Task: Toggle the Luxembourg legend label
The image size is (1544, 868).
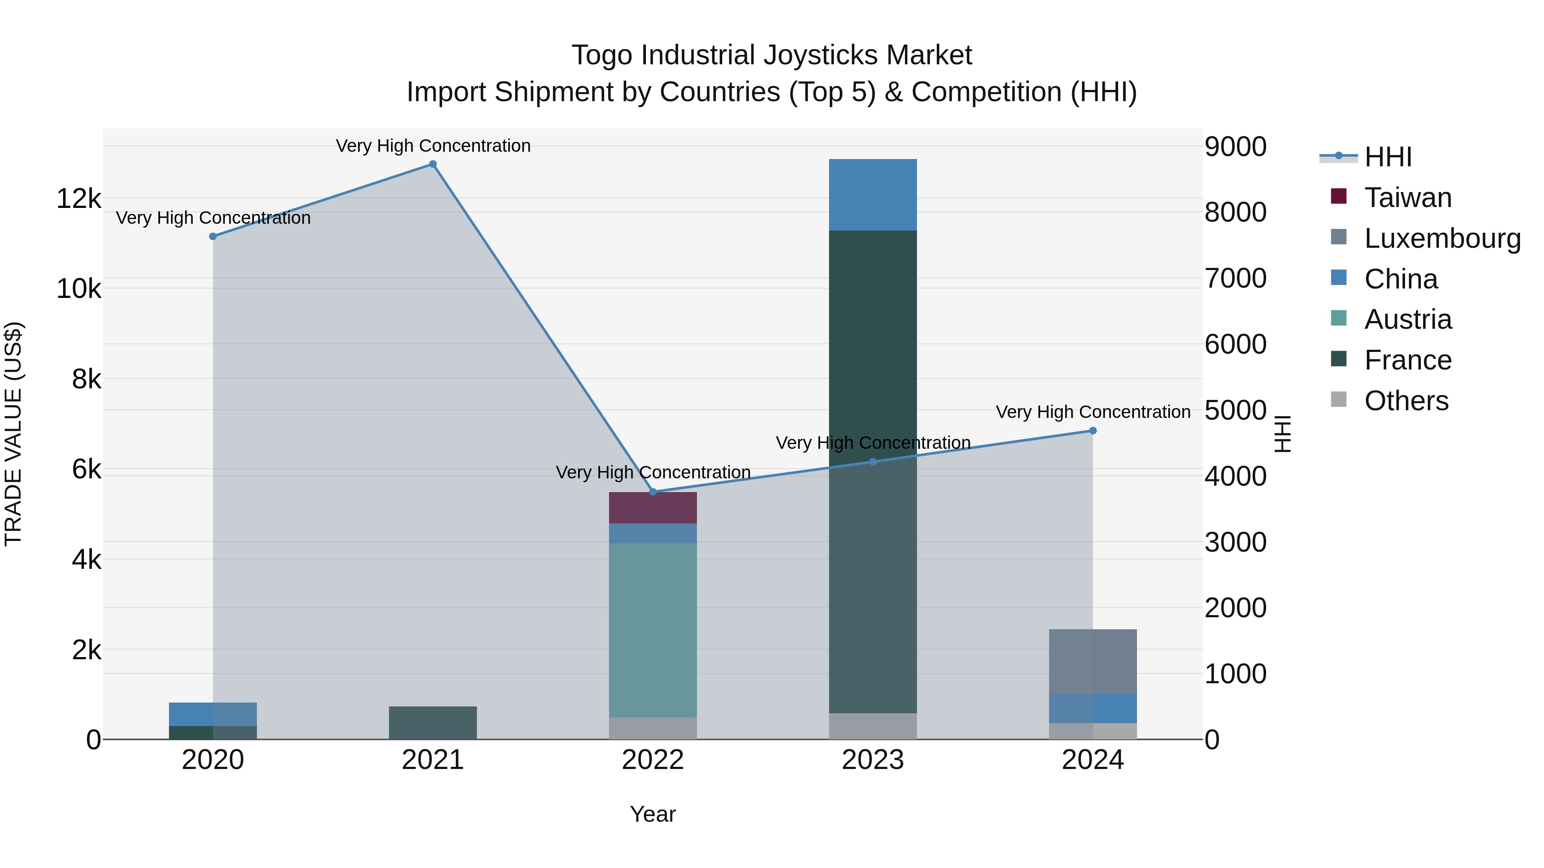Action: pyautogui.click(x=1443, y=238)
